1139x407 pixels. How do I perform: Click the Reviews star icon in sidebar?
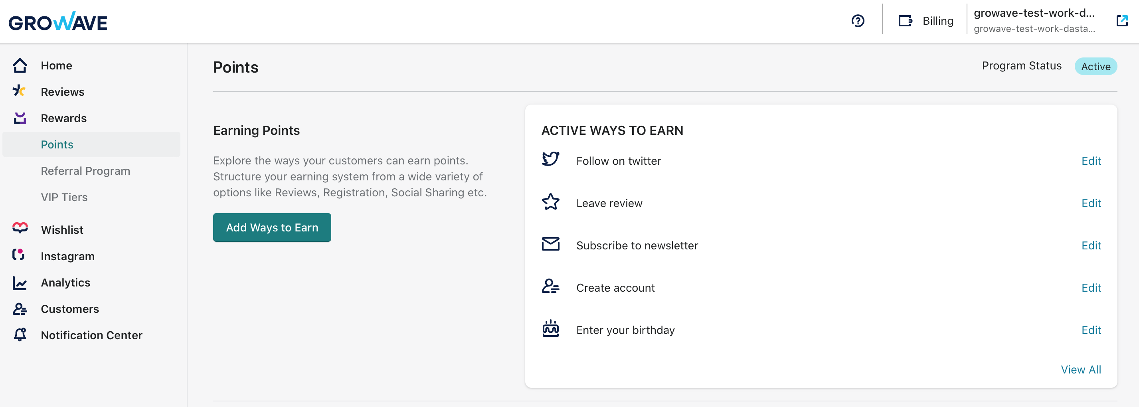19,91
